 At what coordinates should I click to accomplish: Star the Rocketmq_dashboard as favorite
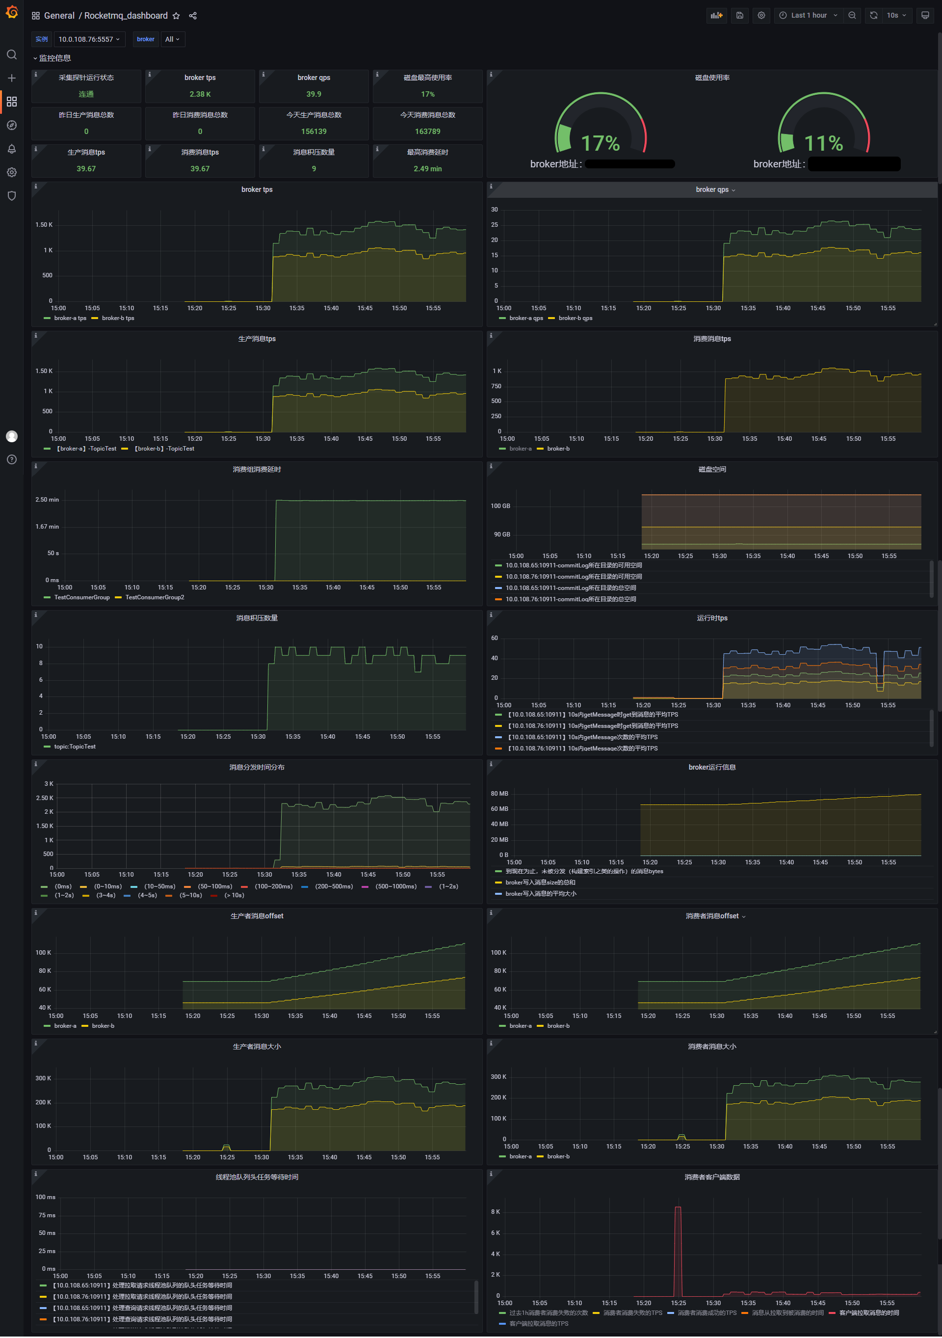176,16
